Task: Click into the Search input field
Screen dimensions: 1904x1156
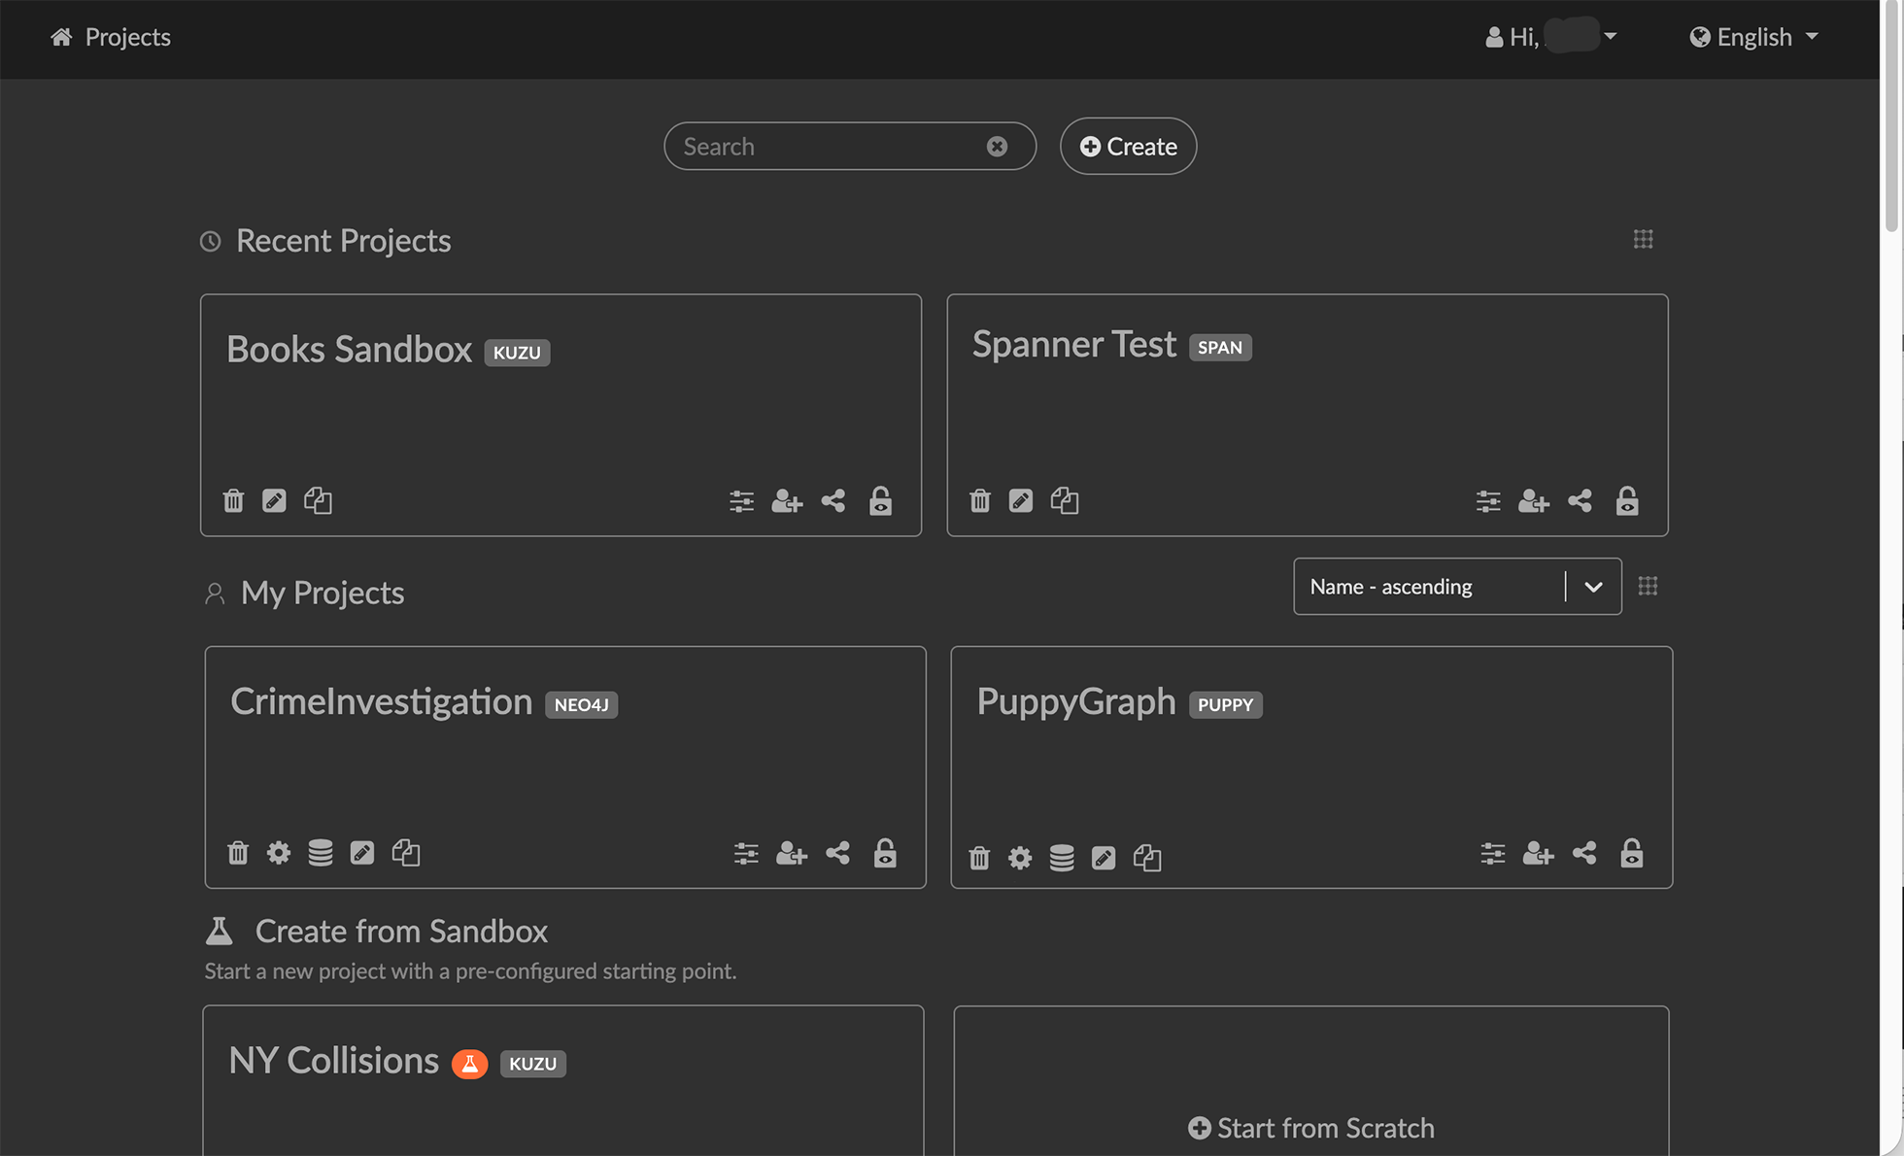Action: point(826,146)
